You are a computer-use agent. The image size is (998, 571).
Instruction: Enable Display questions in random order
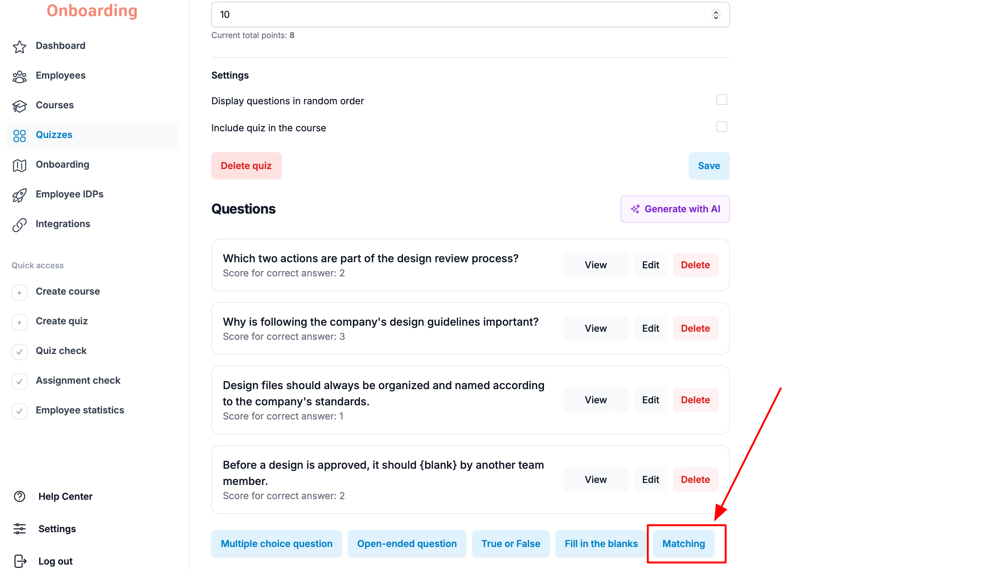point(721,100)
